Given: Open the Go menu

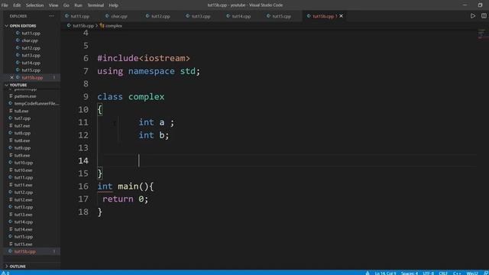Looking at the screenshot, I should 66,5.
